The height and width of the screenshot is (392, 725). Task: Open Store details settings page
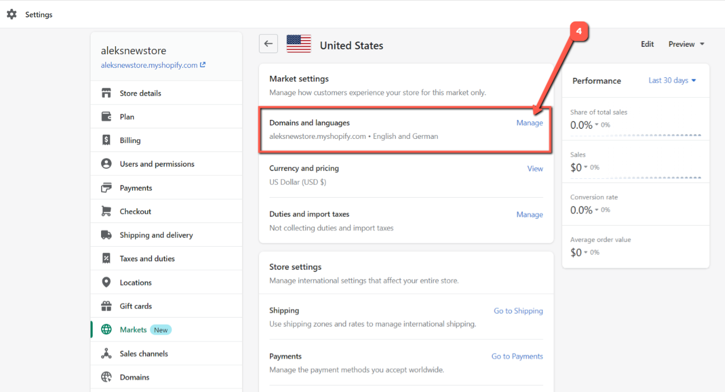[x=166, y=93]
